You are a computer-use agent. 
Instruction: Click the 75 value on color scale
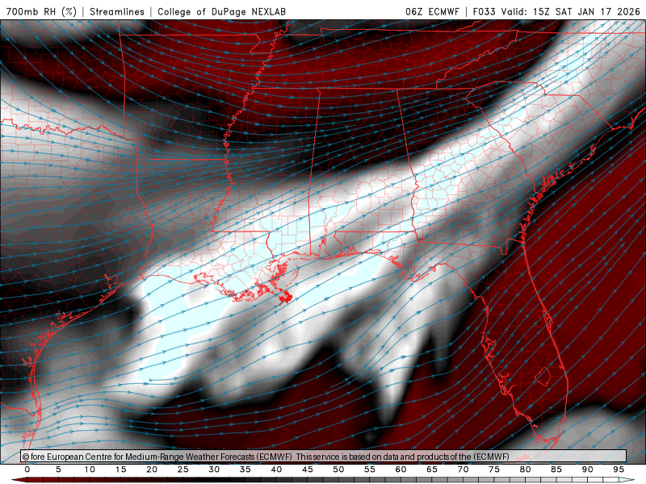[494, 469]
